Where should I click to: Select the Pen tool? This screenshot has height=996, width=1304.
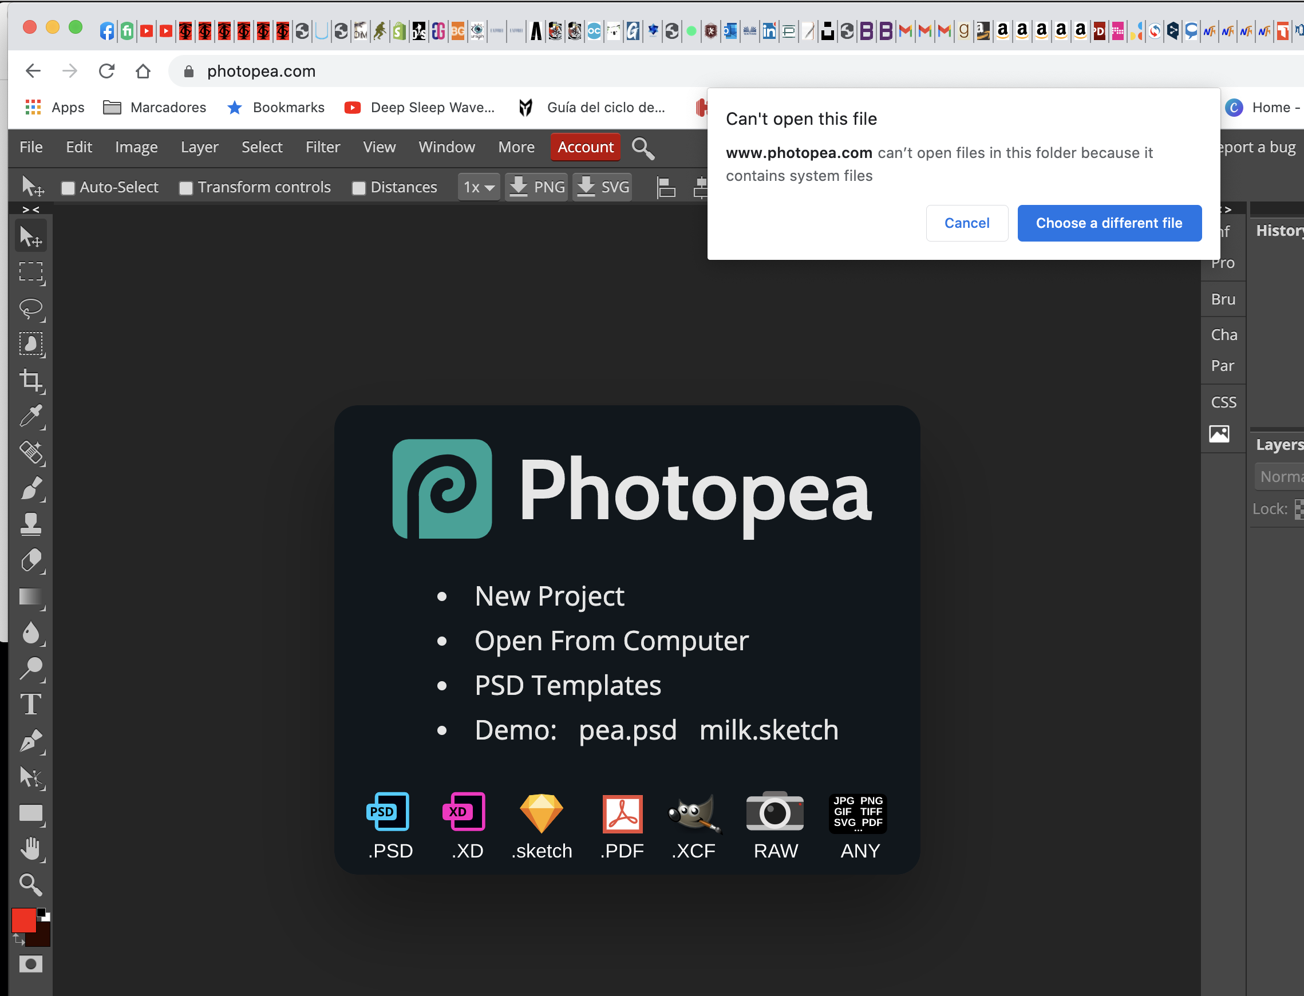pyautogui.click(x=31, y=741)
